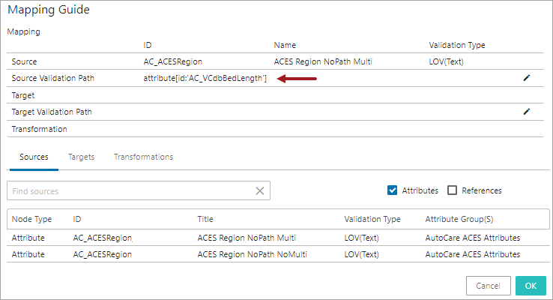Screen dimensions: 553x300
Task: Clear the Find sources search box
Action: (x=260, y=191)
